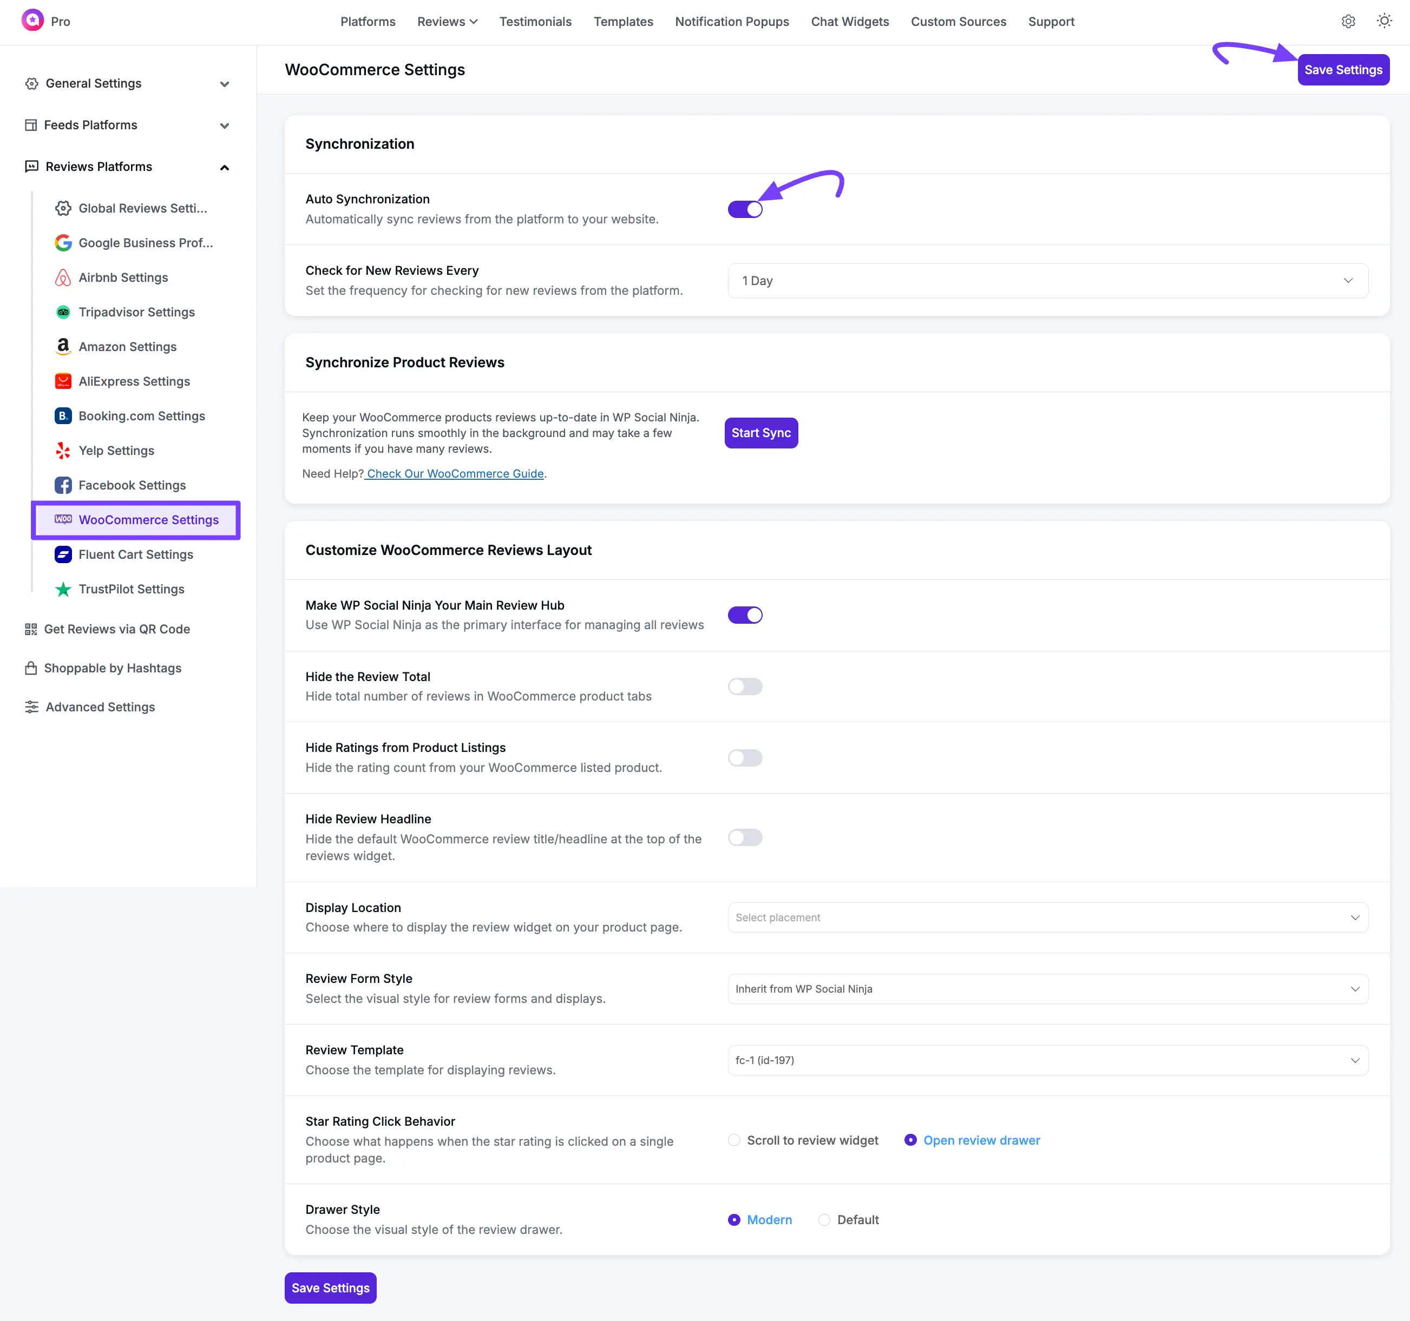
Task: Disable Auto Synchronization
Action: point(745,209)
